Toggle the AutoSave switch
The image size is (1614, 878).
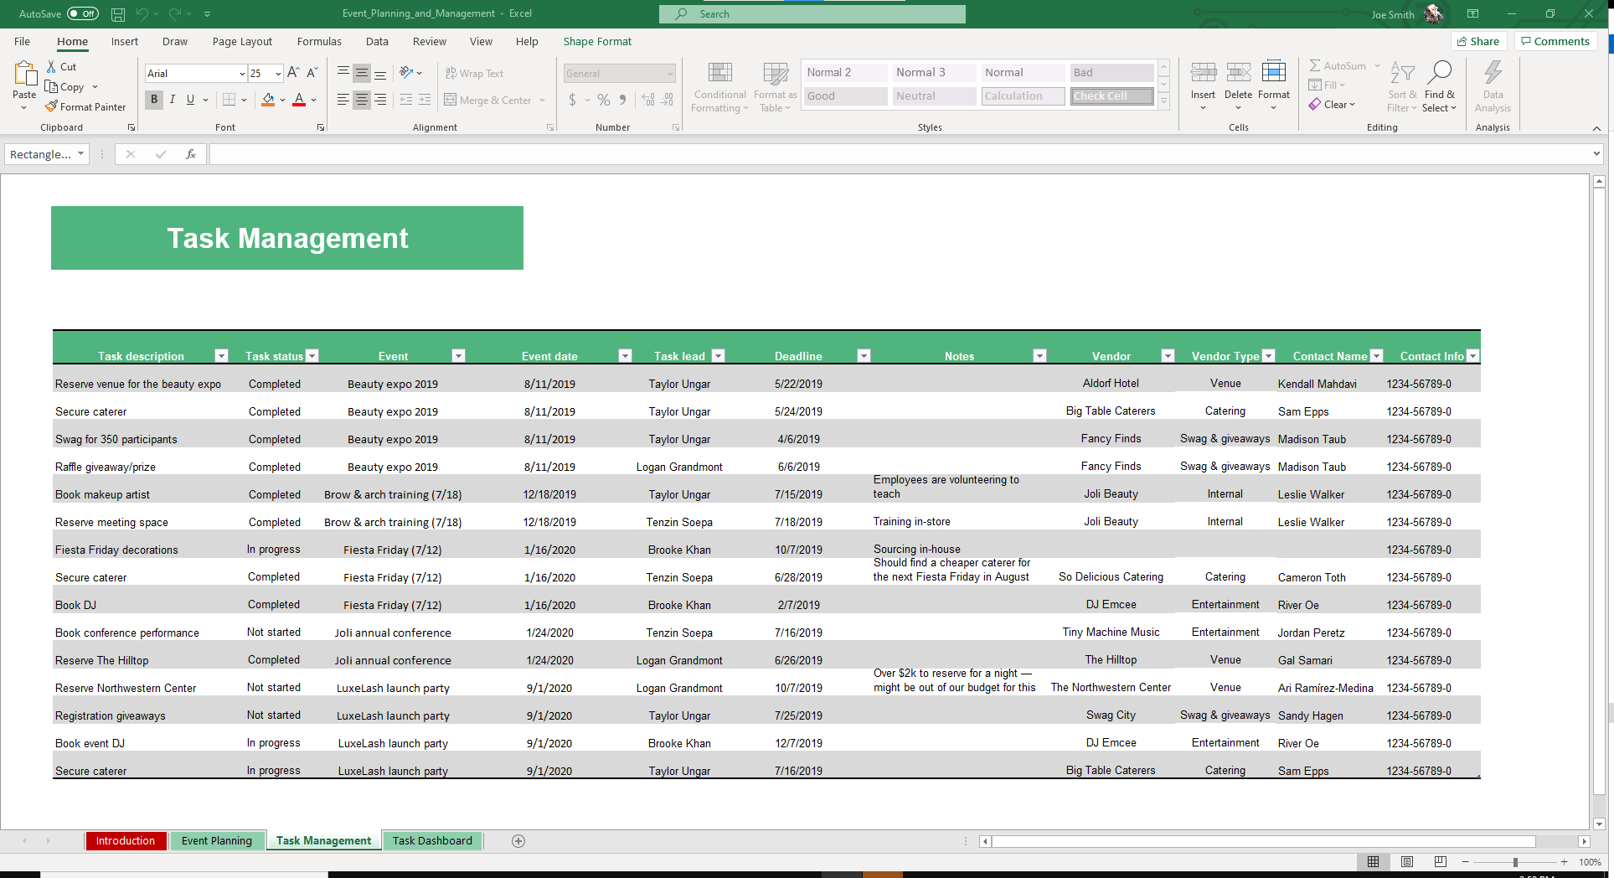coord(82,14)
